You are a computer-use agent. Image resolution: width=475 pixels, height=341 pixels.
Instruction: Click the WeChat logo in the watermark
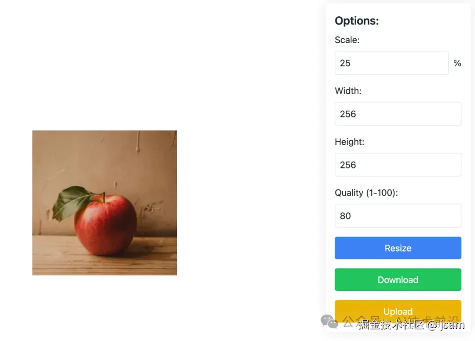coord(329,321)
